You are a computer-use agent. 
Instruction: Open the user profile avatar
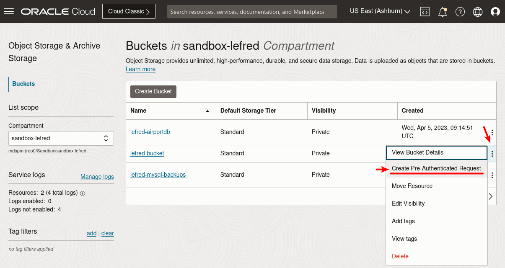coord(495,12)
